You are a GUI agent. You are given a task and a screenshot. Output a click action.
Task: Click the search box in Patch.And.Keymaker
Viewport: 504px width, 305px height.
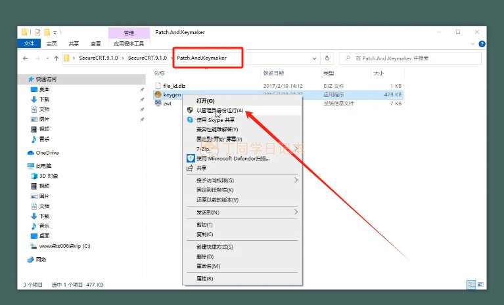[410, 58]
